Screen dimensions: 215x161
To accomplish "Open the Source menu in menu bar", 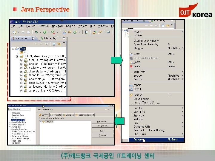I will 31,26.
